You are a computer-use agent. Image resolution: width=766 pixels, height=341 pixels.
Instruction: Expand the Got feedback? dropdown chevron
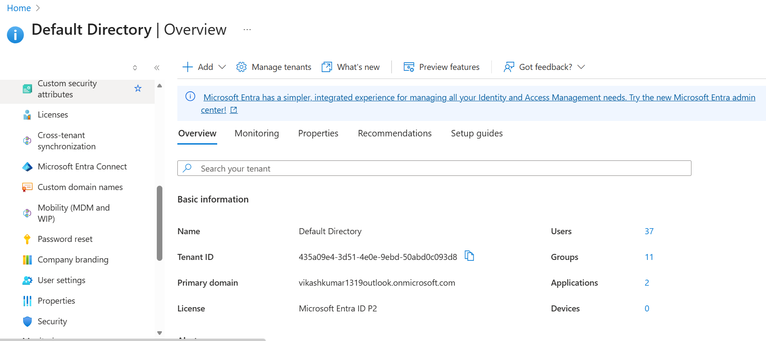[581, 67]
